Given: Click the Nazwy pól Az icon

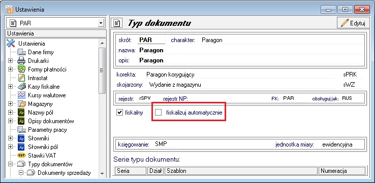Looking at the screenshot, I should (21, 113).
